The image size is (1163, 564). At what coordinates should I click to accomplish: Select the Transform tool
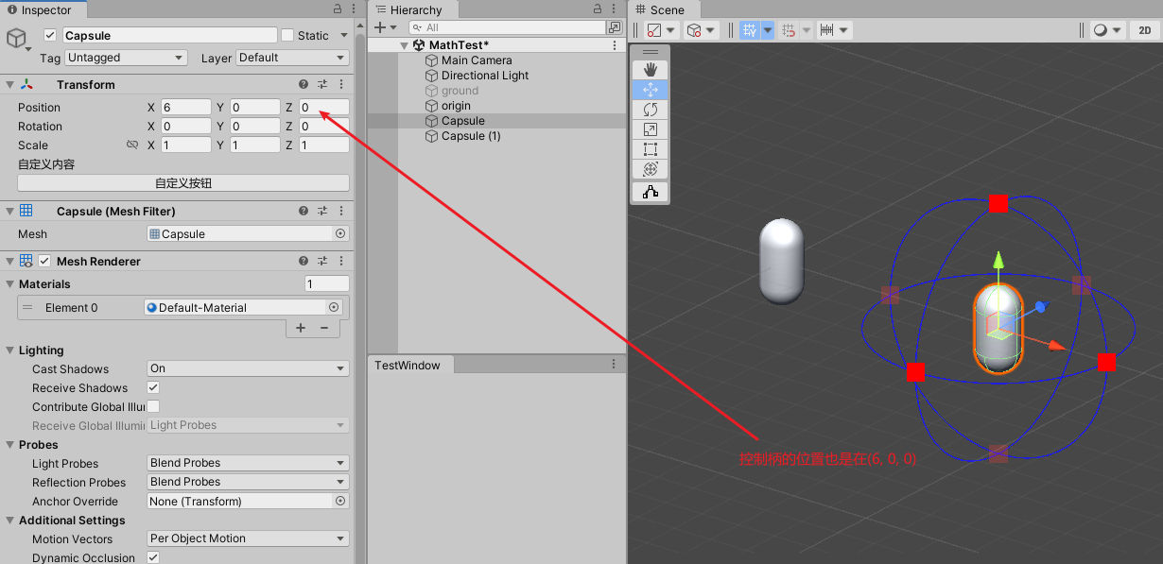(x=650, y=169)
